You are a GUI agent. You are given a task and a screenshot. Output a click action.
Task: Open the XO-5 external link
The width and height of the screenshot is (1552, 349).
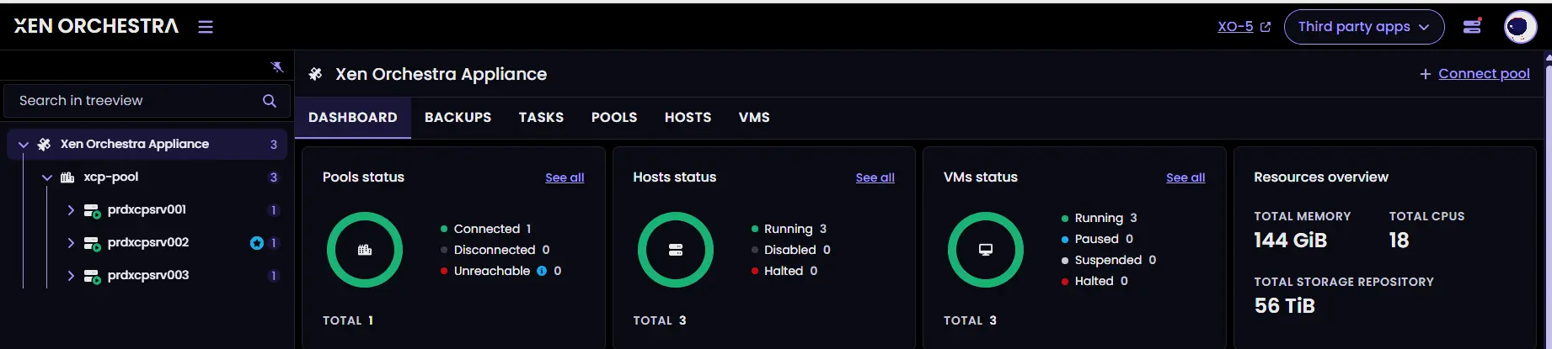pos(1244,27)
